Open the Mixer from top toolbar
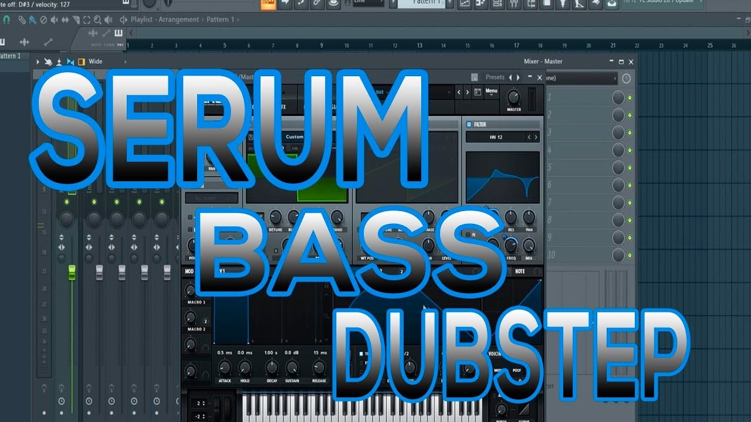Viewport: 751px width, 422px height. coord(513,3)
